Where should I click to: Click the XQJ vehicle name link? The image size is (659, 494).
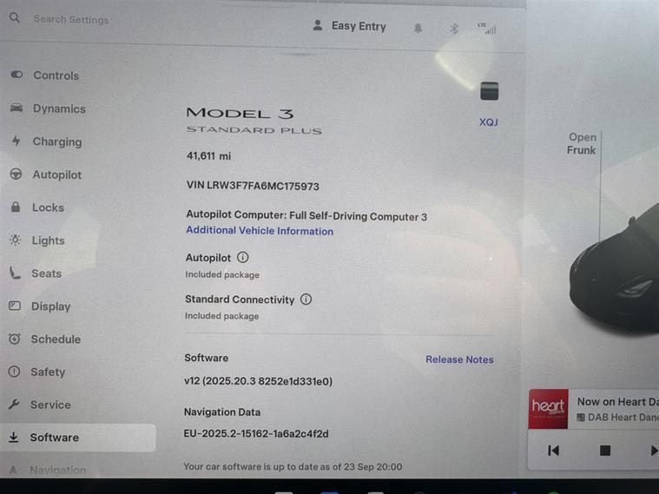(488, 122)
